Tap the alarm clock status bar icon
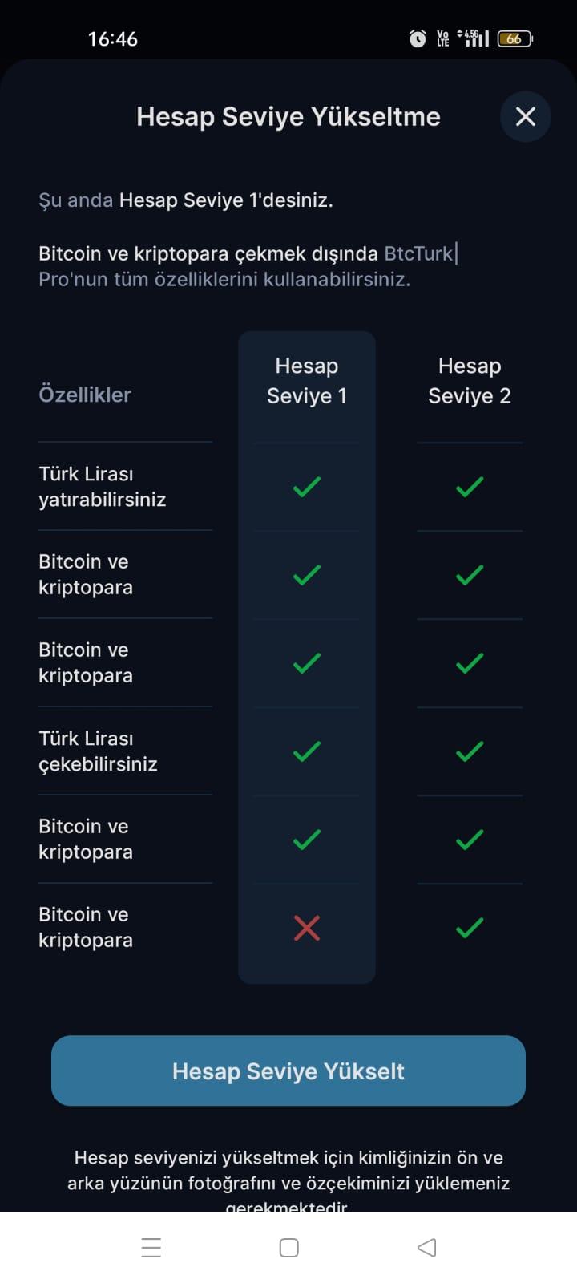The height and width of the screenshot is (1283, 577). [418, 38]
